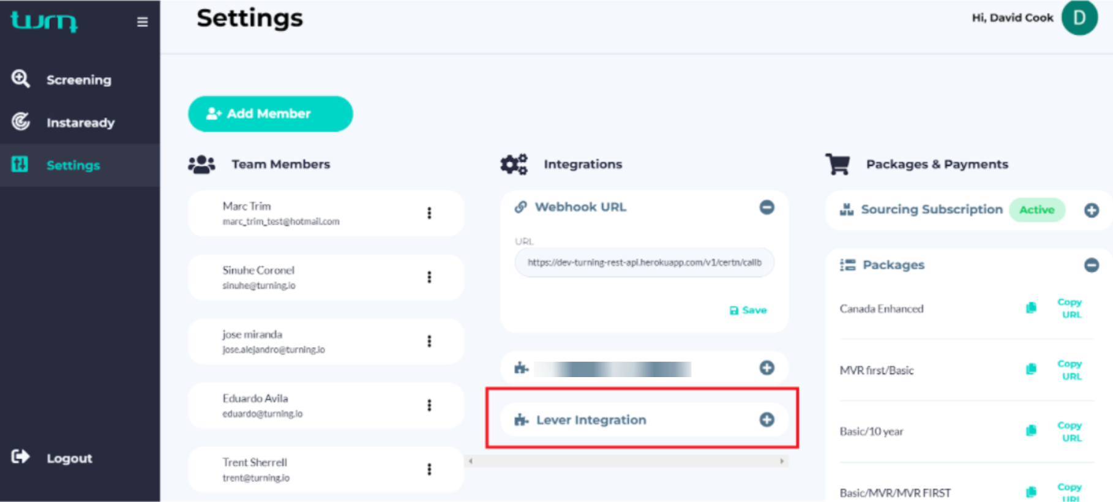Collapse the Webhook URL card
The width and height of the screenshot is (1113, 502).
[x=768, y=207]
